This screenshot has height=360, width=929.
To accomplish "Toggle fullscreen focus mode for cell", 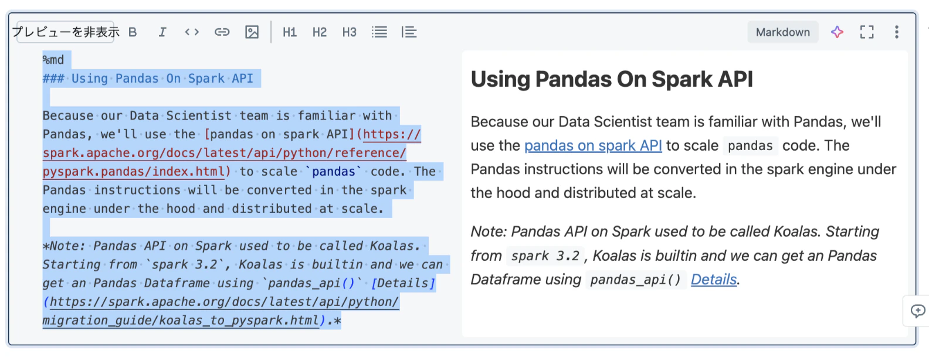I will (x=867, y=32).
